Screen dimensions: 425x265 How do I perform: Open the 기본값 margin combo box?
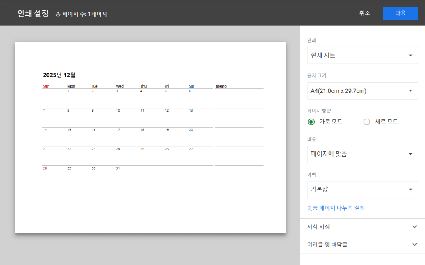(x=362, y=190)
